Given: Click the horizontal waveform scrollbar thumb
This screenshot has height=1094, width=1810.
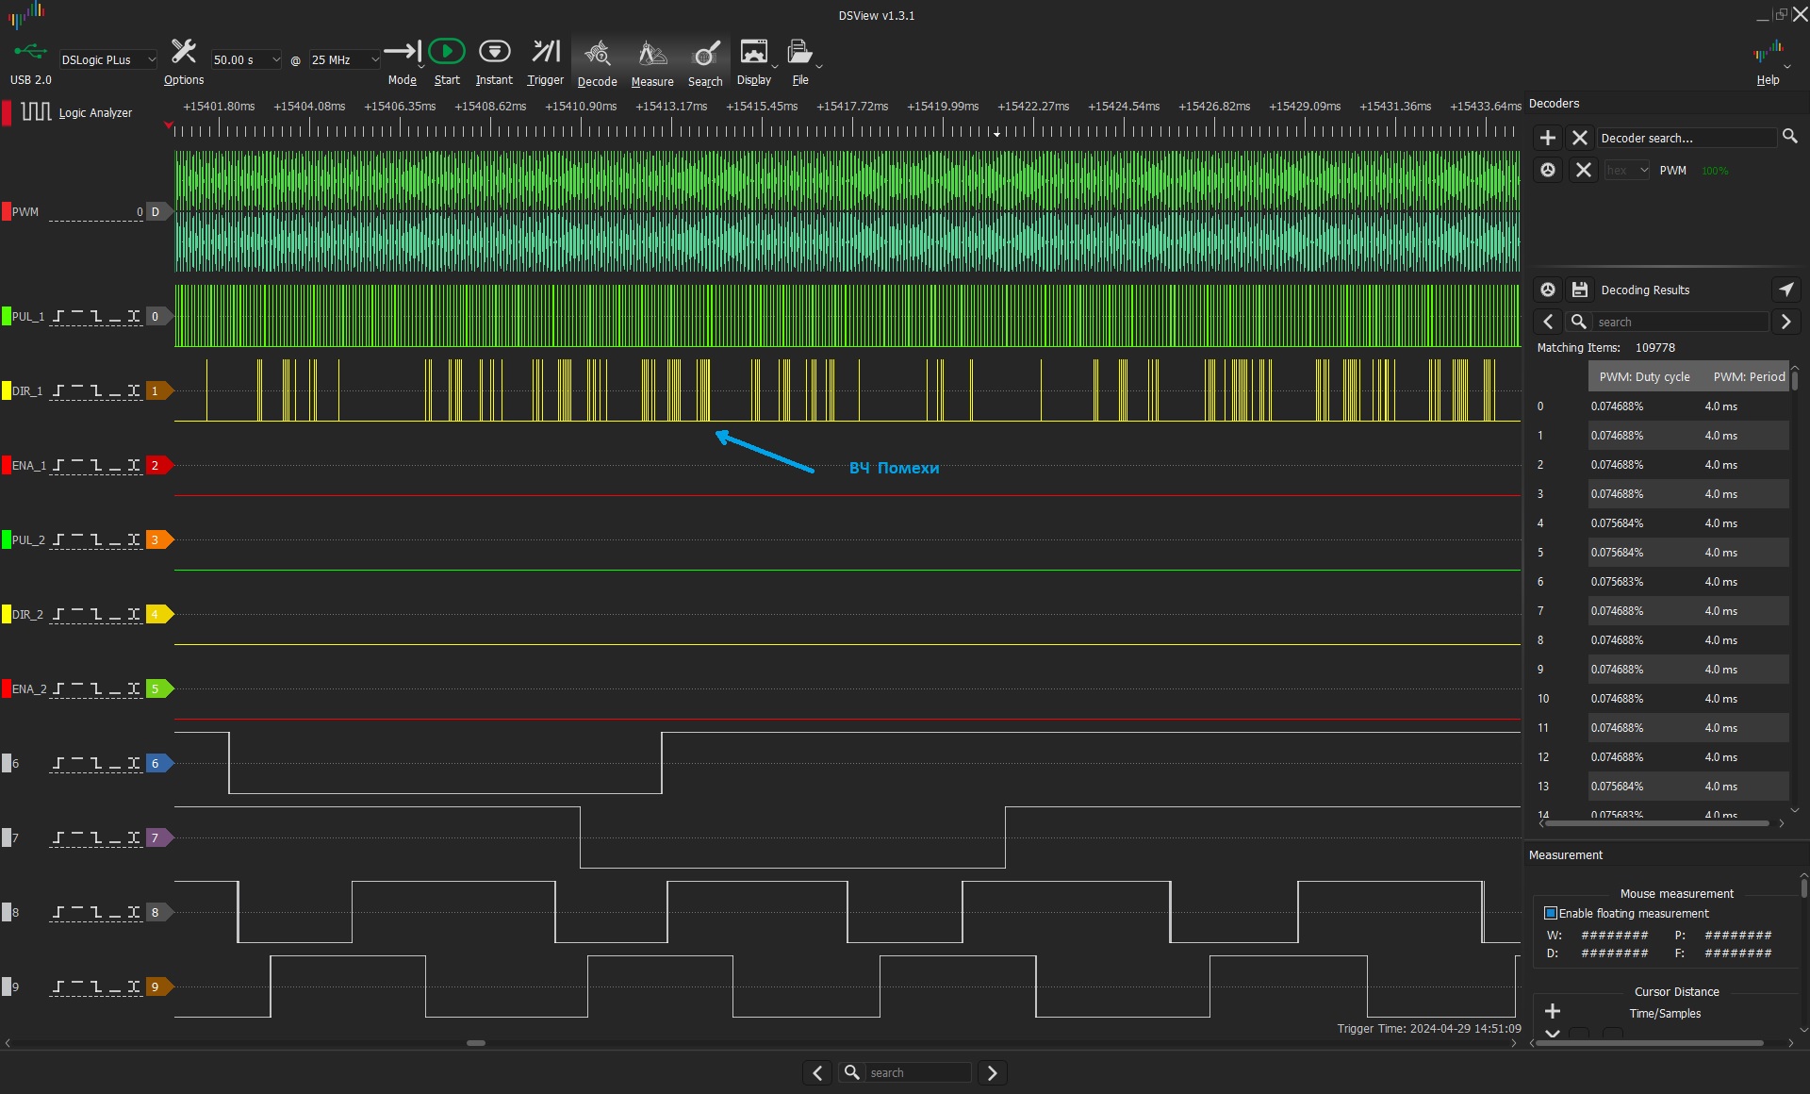Looking at the screenshot, I should pos(476,1043).
